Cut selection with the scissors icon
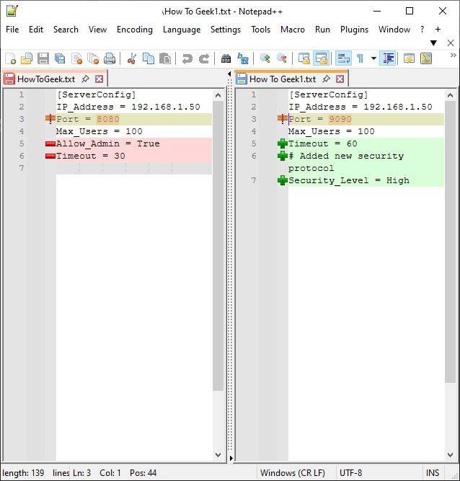This screenshot has width=460, height=481. [132, 58]
